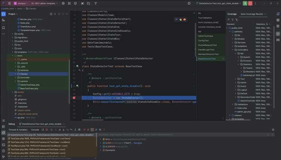Open the Bookmarks tool window icon
The height and width of the screenshot is (160, 281).
pyautogui.click(x=3, y=28)
